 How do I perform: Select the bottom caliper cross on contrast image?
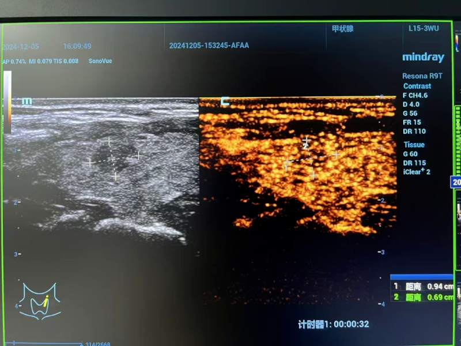click(x=313, y=174)
